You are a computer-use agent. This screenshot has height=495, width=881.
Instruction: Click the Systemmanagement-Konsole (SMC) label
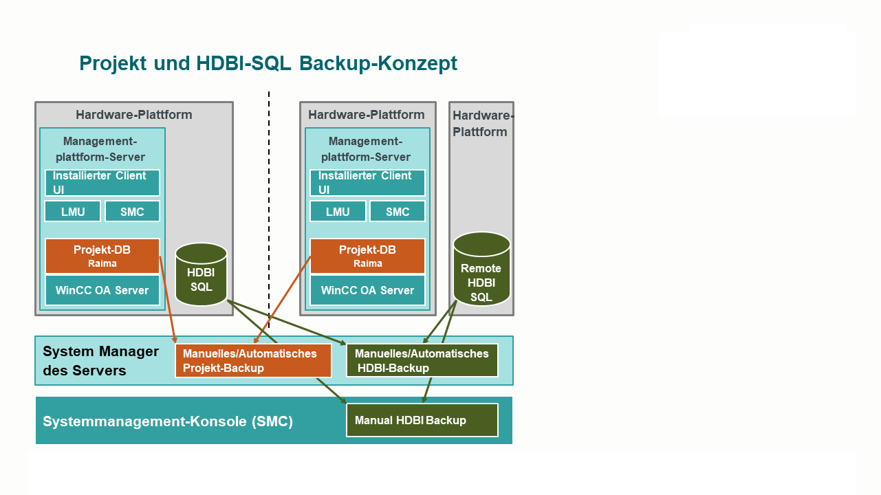168,421
